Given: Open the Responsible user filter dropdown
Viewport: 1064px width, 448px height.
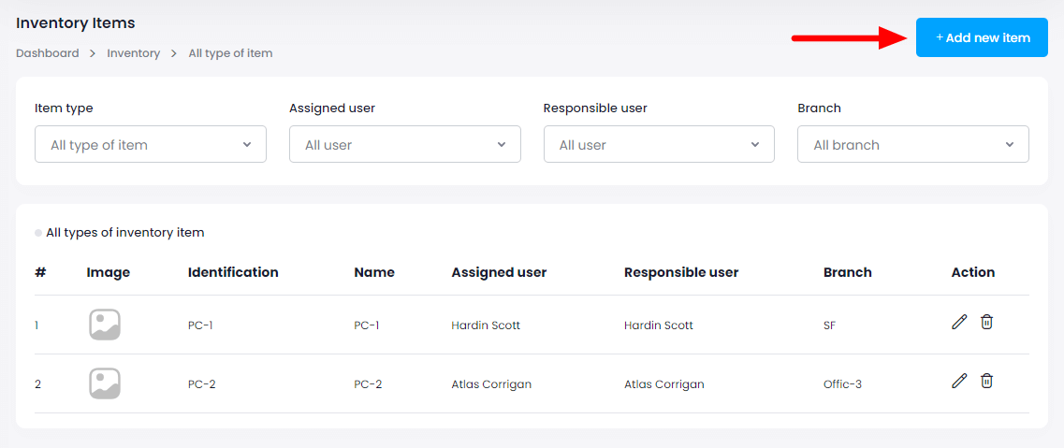Looking at the screenshot, I should tap(659, 145).
